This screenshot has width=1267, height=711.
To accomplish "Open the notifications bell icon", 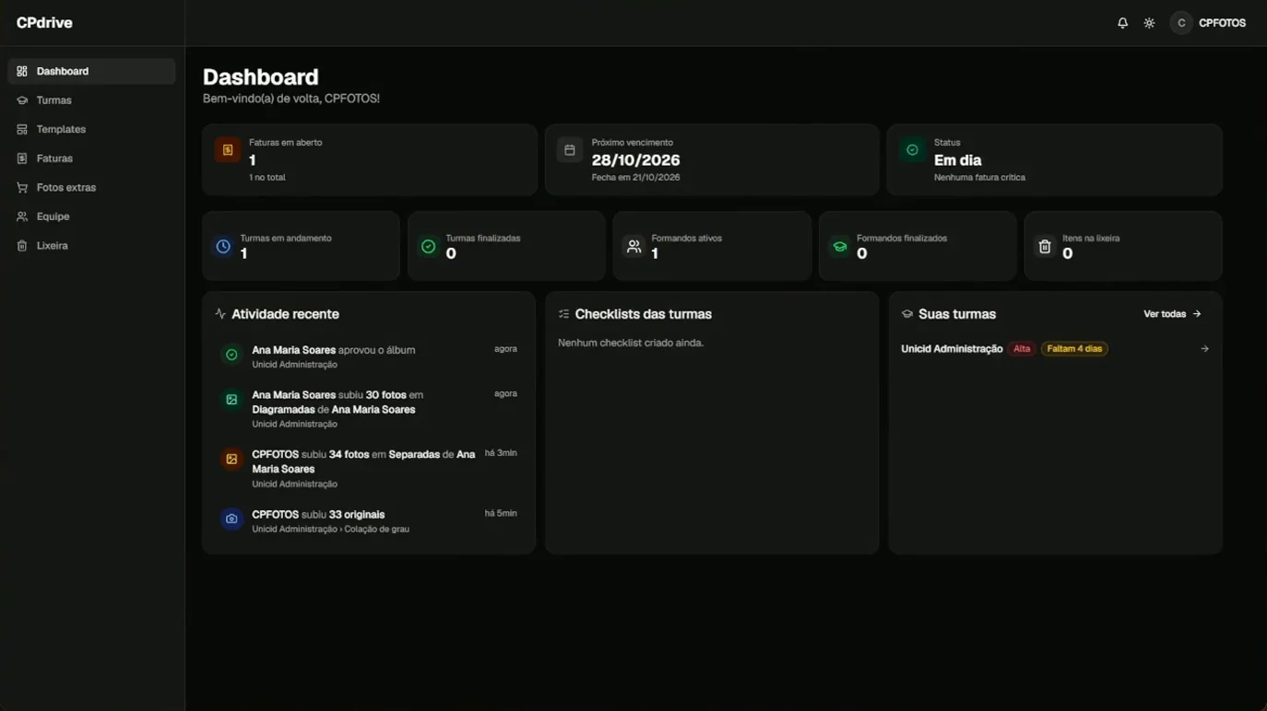I will click(1122, 23).
